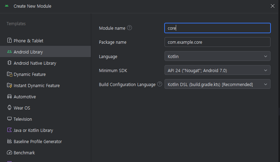The height and width of the screenshot is (162, 280).
Task: Click the Android logo in title bar
Action: coord(7,6)
